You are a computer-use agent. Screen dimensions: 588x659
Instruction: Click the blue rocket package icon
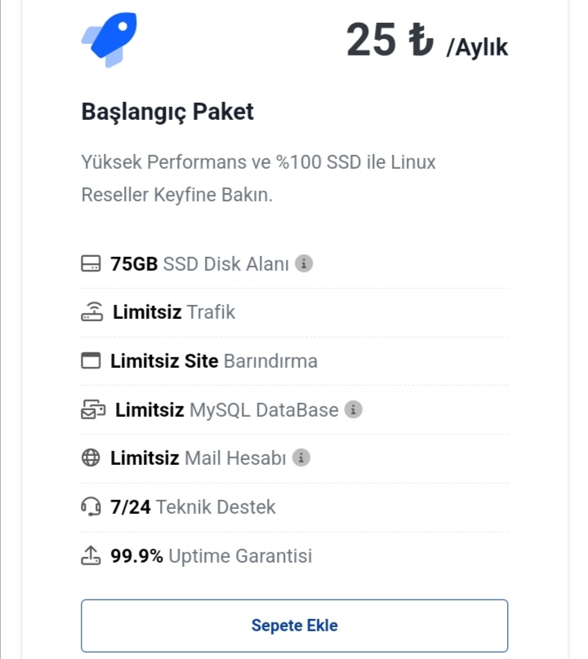click(x=109, y=39)
